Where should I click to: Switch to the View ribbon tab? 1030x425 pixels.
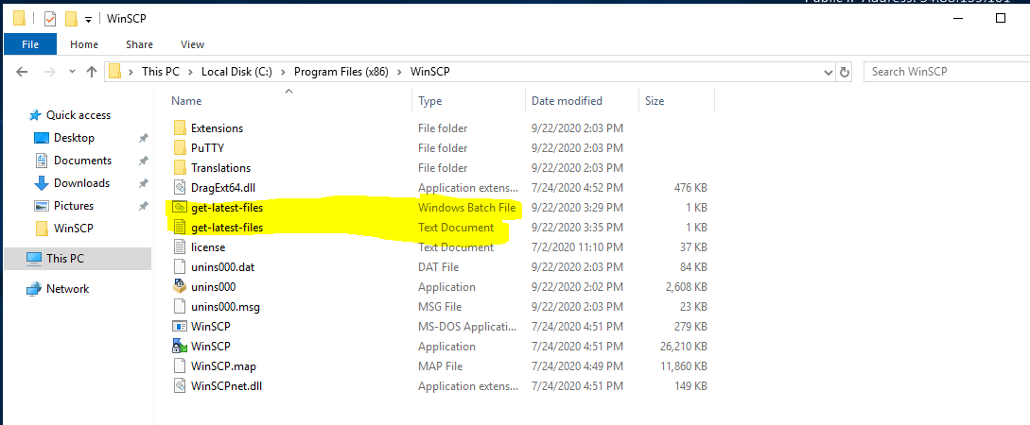tap(192, 44)
